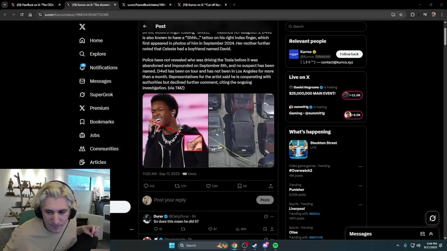Open Liverpool trending topic
Screen dimensions: 447x251
click(x=297, y=209)
